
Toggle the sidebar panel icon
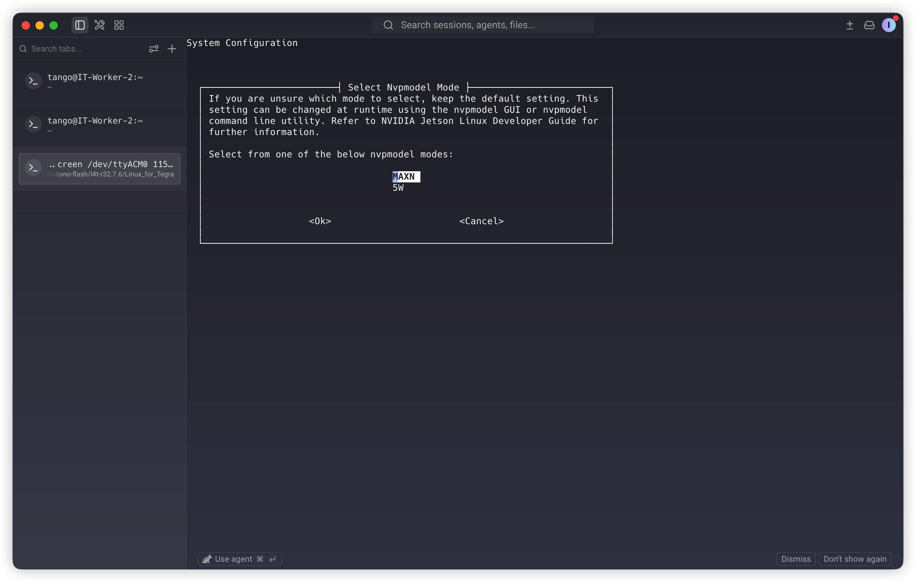80,25
